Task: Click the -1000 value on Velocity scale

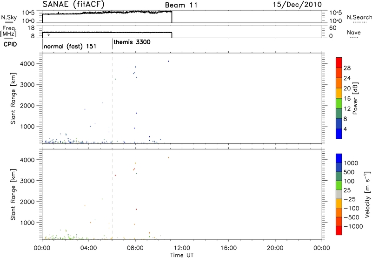Action: (353, 226)
